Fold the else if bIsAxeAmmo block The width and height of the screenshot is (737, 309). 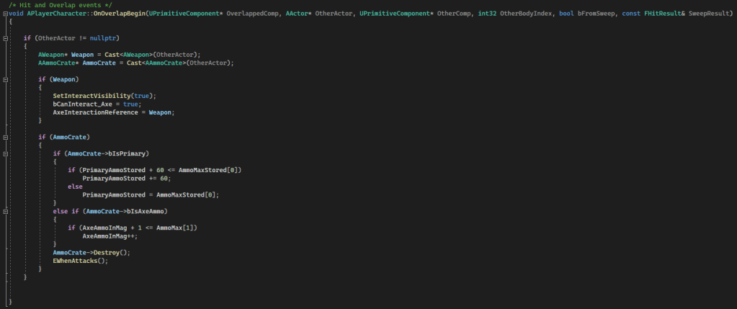(x=5, y=211)
